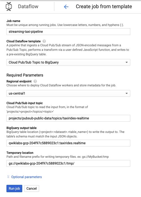Viewport: 141px width, 197px height.
Task: Focus the Job name field
Action: point(68,32)
